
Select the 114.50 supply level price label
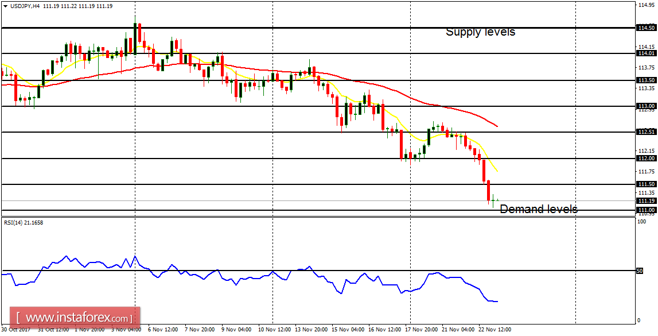[646, 28]
